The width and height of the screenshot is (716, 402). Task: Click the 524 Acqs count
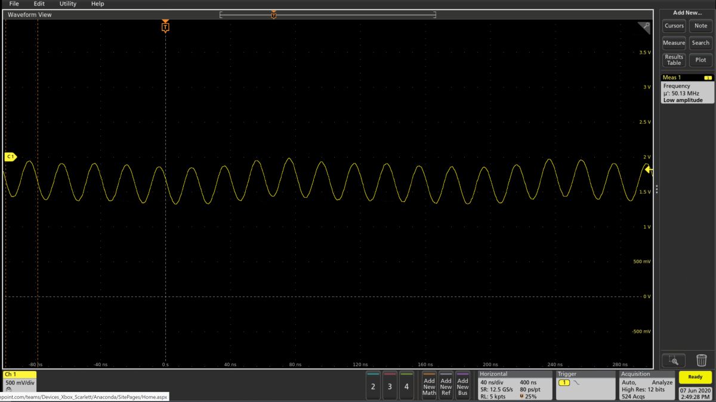coord(633,396)
